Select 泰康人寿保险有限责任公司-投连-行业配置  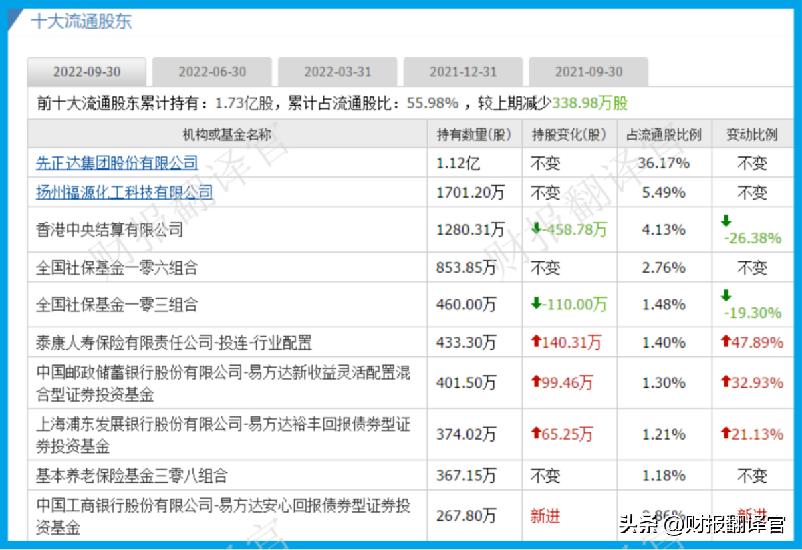click(174, 343)
